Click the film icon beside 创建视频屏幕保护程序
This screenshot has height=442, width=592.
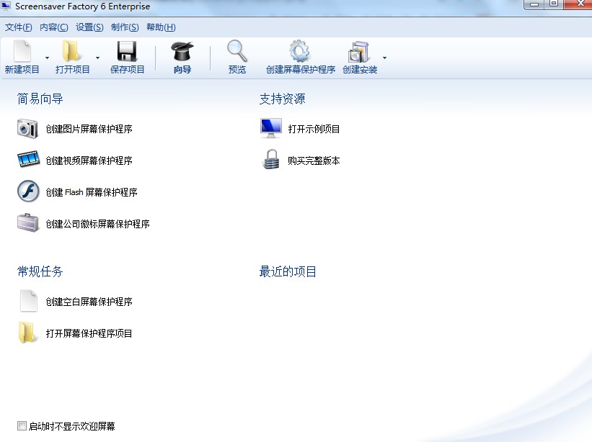(28, 160)
